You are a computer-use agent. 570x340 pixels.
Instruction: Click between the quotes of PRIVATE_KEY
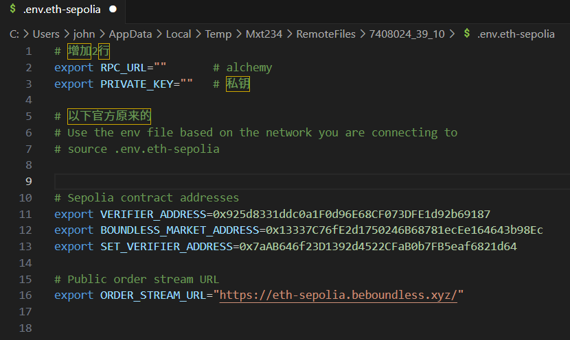tap(187, 84)
